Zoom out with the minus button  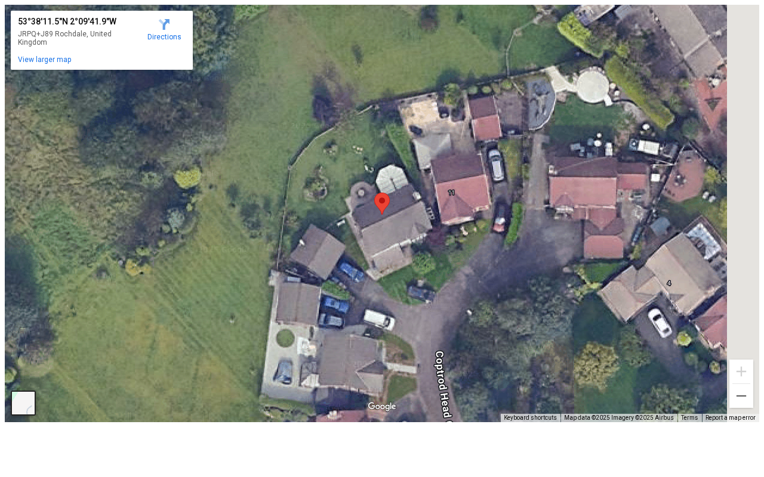741,396
